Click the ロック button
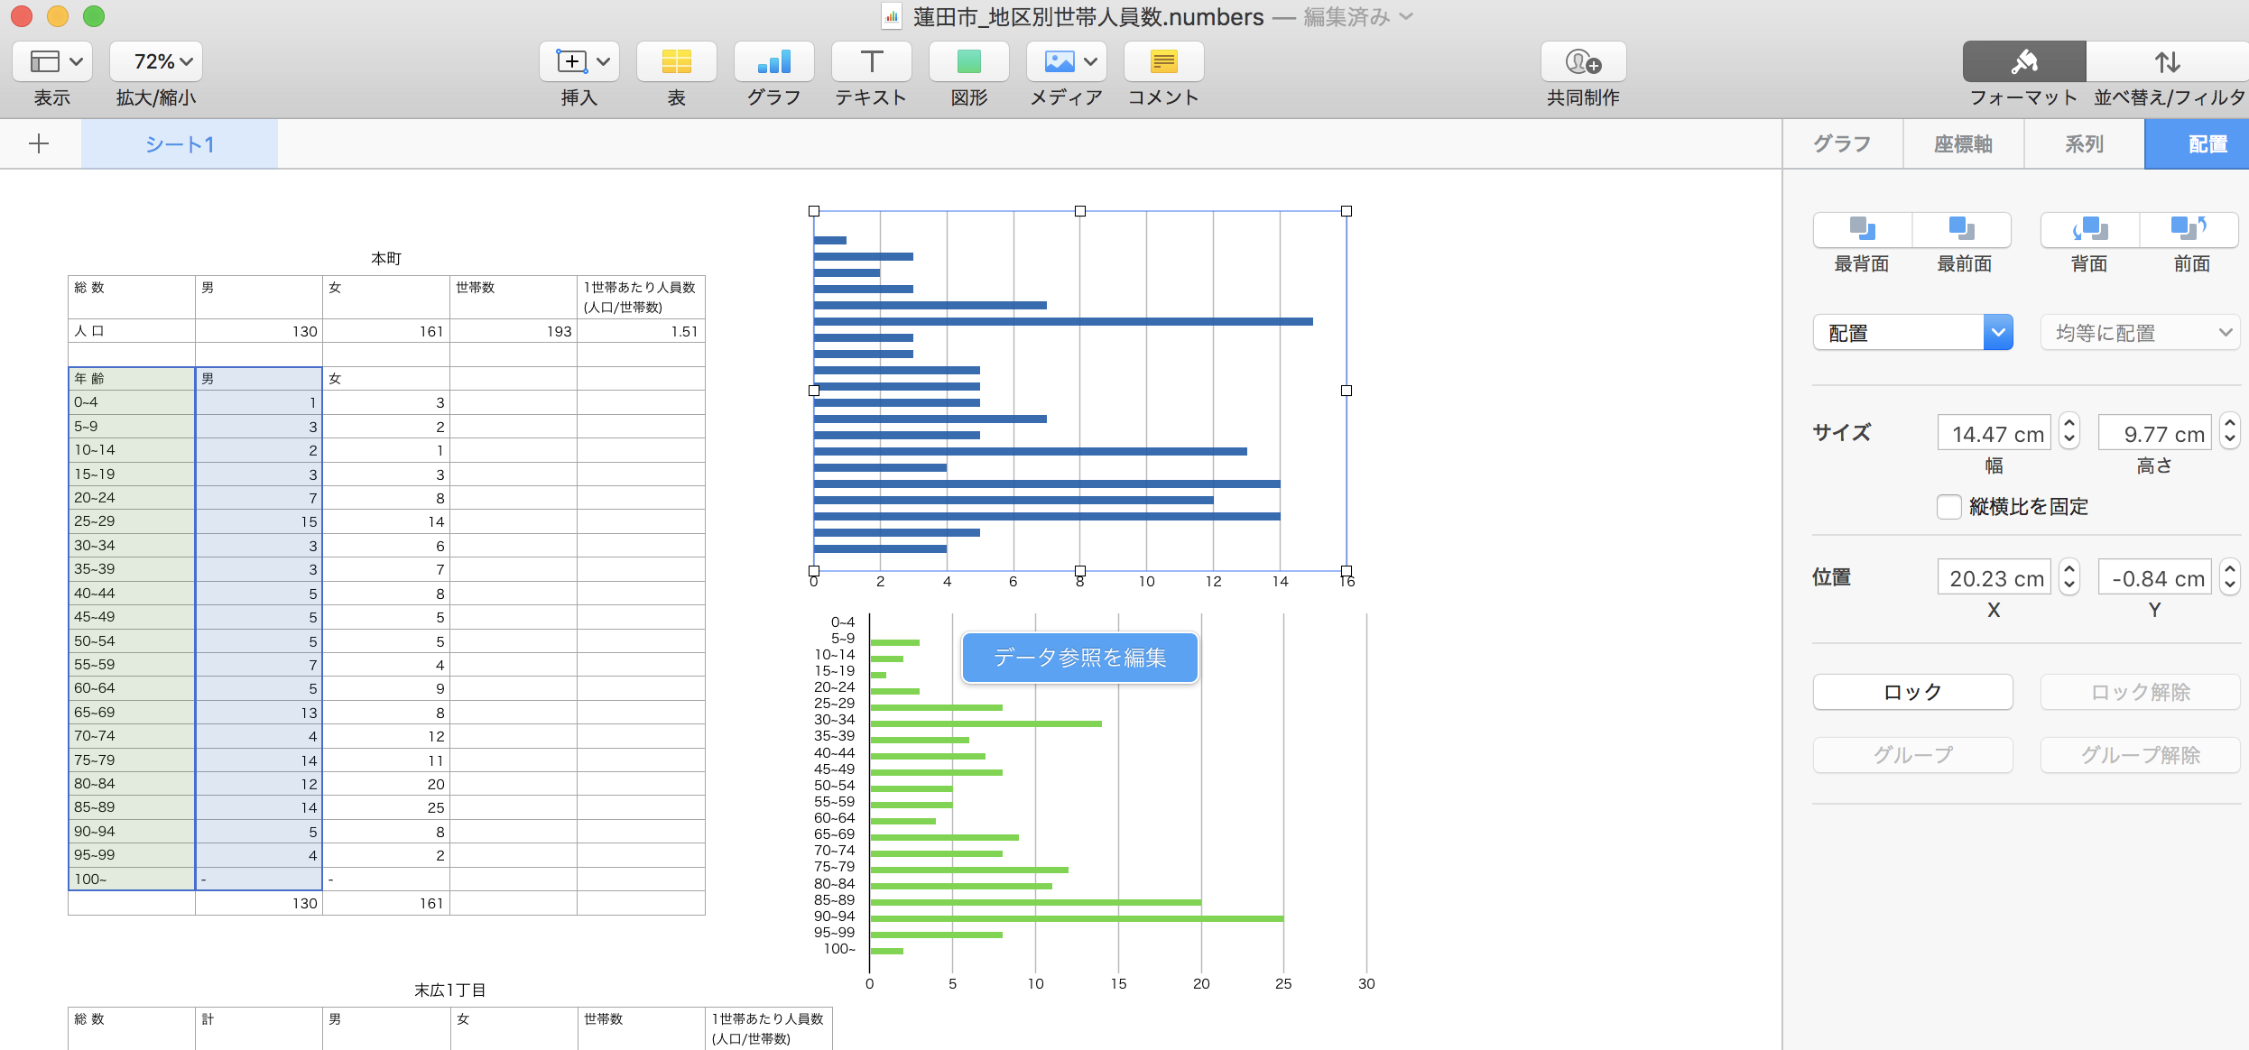 coord(1912,692)
